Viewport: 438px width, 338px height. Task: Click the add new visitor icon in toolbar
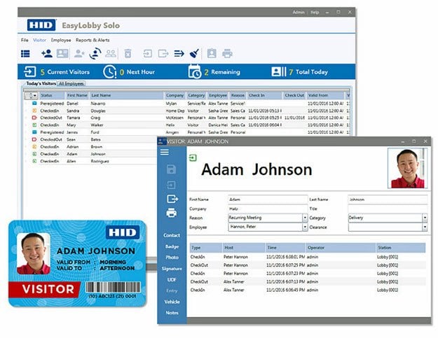pos(47,53)
